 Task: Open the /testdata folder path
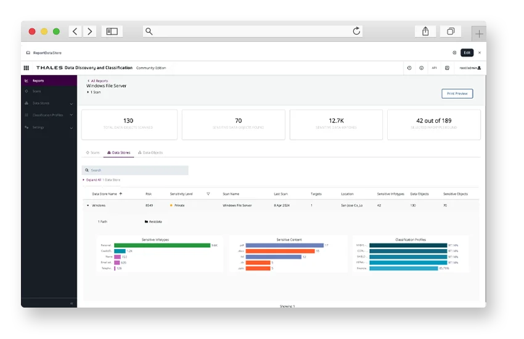coord(153,221)
